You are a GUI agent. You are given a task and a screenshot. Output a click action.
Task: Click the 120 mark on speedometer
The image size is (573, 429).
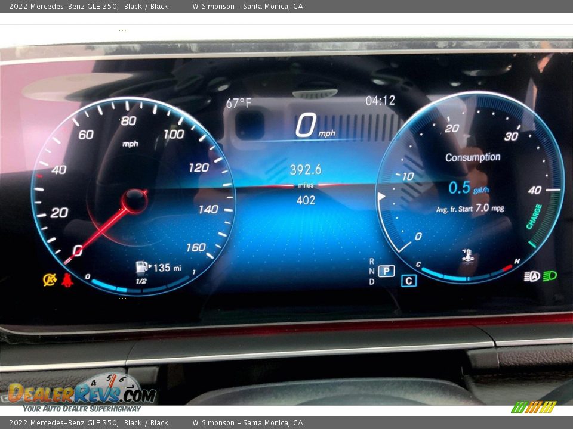pos(199,167)
